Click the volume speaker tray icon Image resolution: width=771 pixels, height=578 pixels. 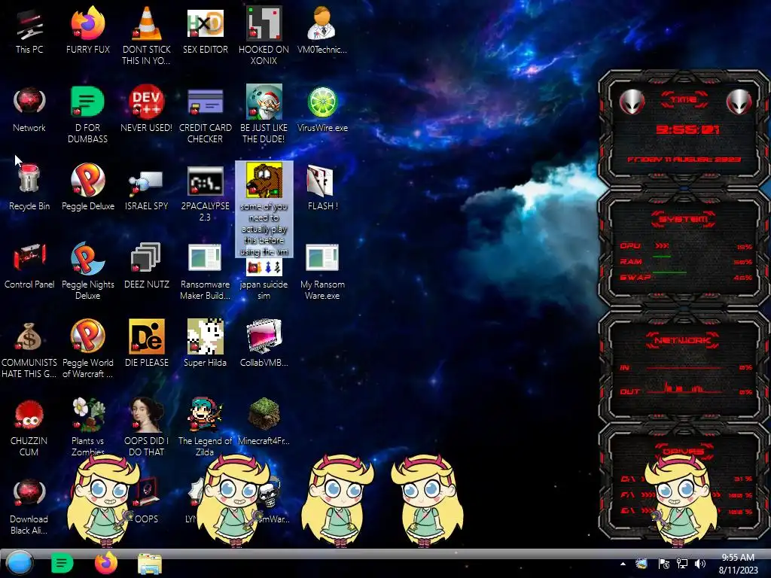699,564
